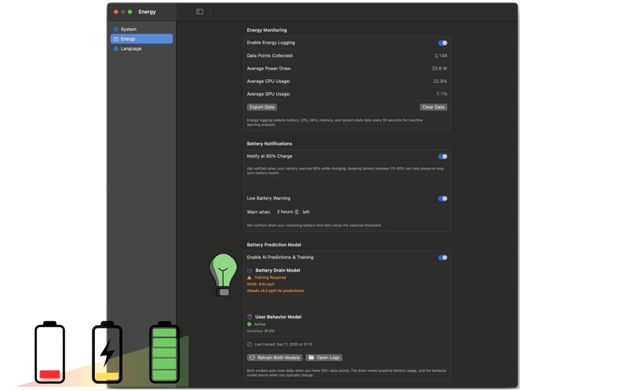Click the brain icon beside User Behavior Model
This screenshot has width=626, height=391.
[x=249, y=317]
